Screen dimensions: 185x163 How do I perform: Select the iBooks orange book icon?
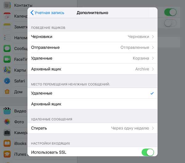(7, 143)
